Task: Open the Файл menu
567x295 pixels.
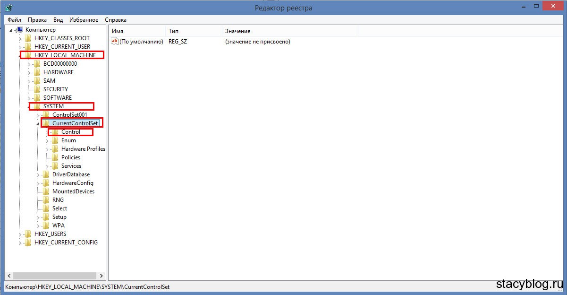Action: 14,20
